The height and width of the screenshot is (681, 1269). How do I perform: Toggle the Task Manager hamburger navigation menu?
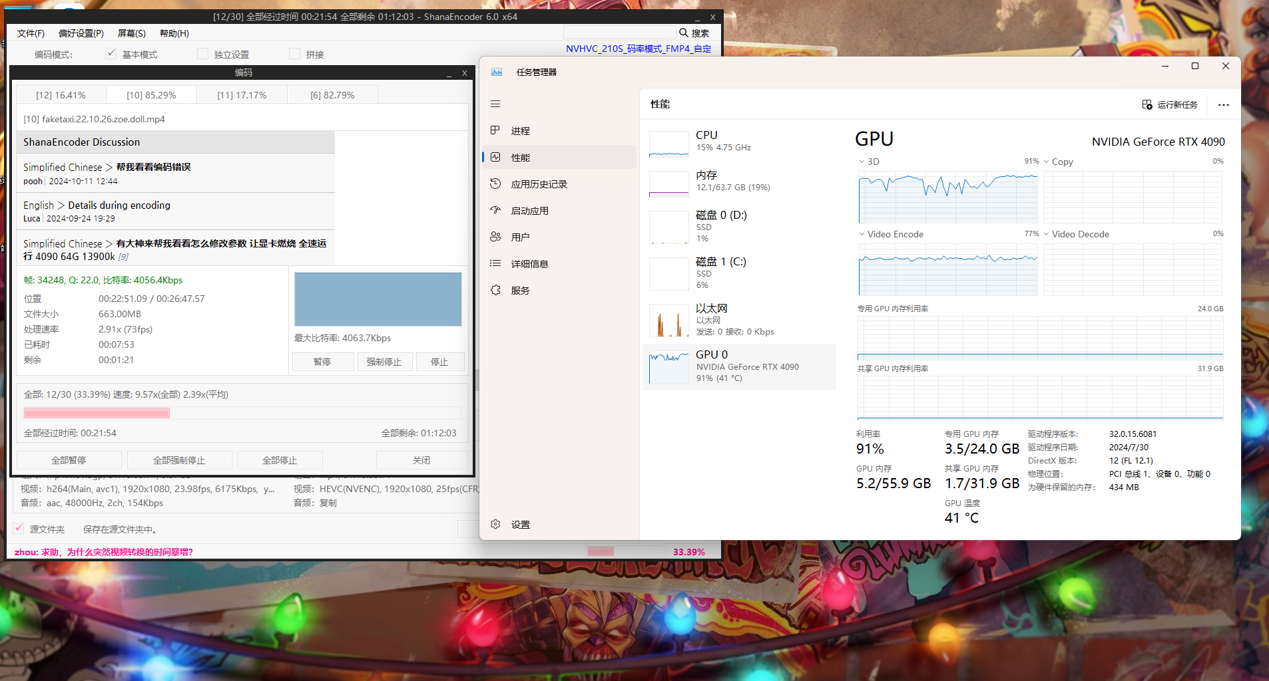coord(495,104)
